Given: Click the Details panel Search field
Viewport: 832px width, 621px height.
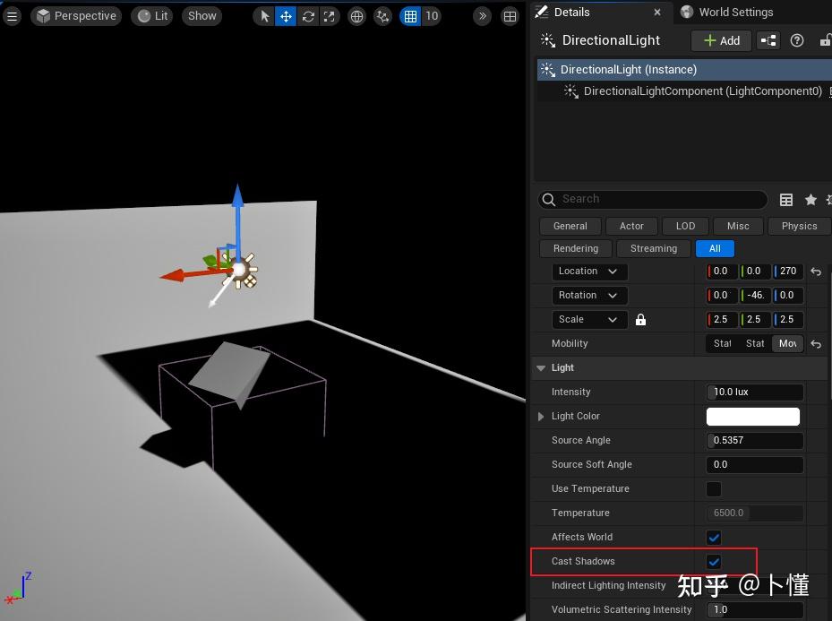Looking at the screenshot, I should [x=654, y=199].
